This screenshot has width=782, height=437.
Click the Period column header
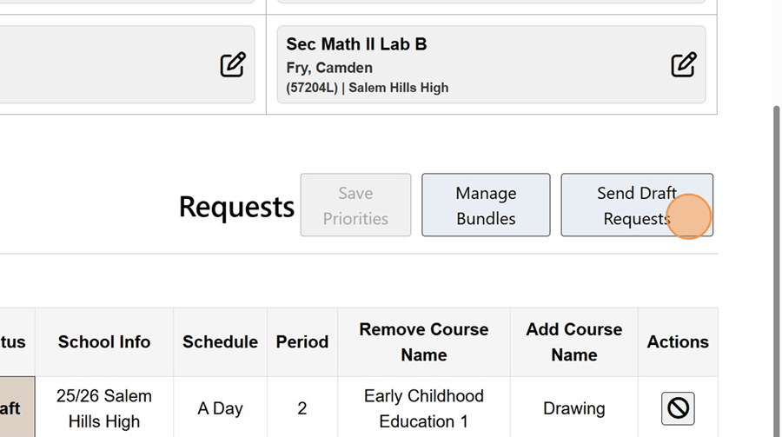click(x=302, y=342)
